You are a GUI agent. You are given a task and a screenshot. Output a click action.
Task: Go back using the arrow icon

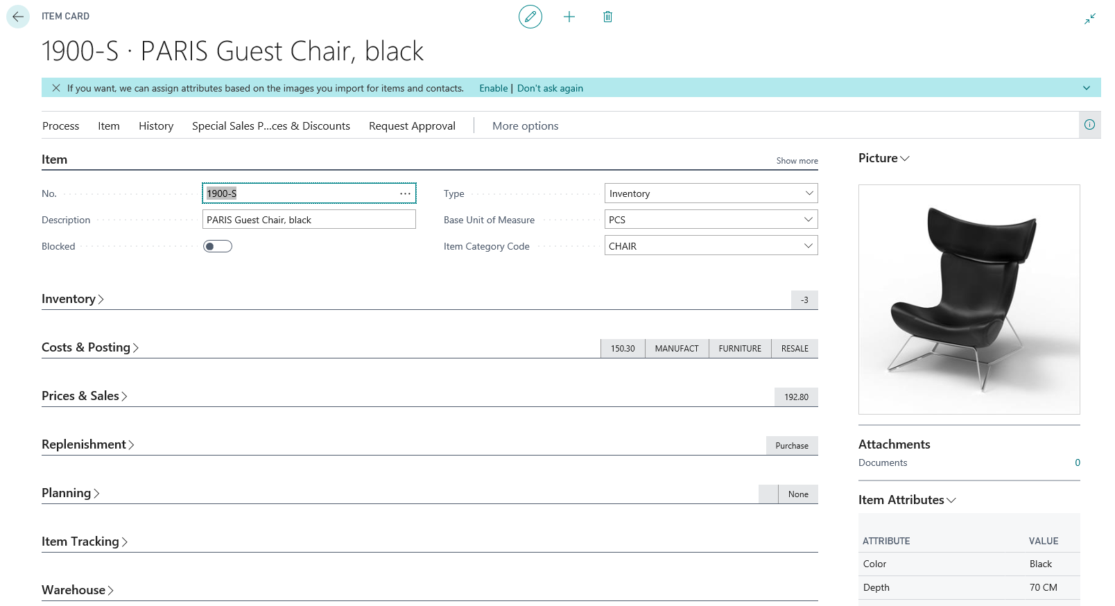click(18, 17)
